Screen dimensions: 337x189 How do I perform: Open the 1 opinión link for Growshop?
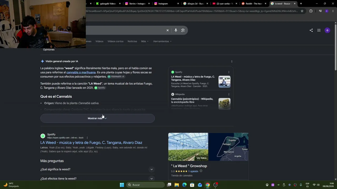pos(193,171)
